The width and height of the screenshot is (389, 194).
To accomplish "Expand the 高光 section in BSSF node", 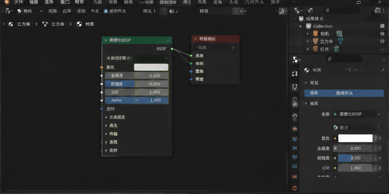I will coord(106,125).
